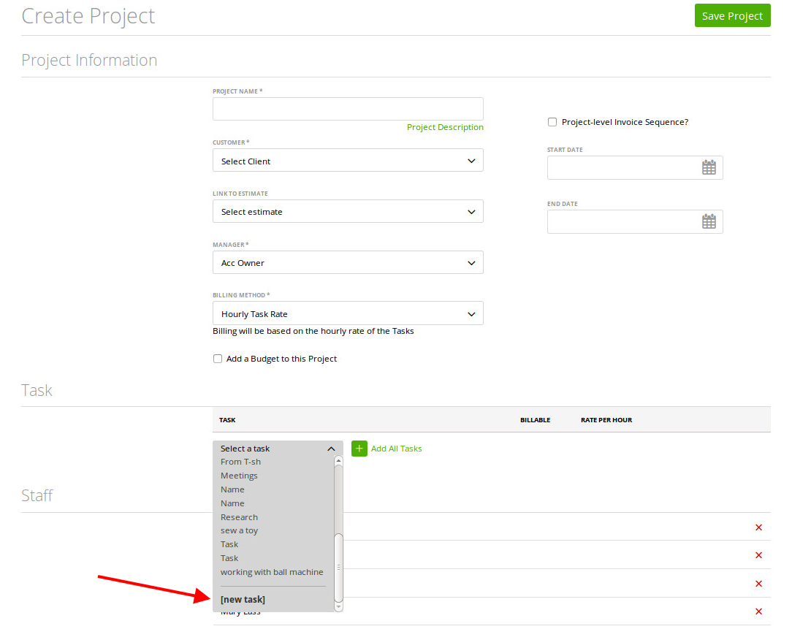792x629 pixels.
Task: Focus the Project Name input field
Action: [348, 109]
